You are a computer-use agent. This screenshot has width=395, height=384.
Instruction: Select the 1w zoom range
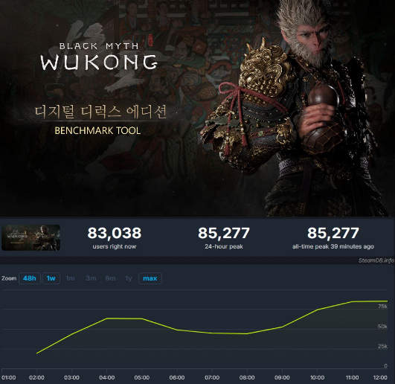coord(51,278)
